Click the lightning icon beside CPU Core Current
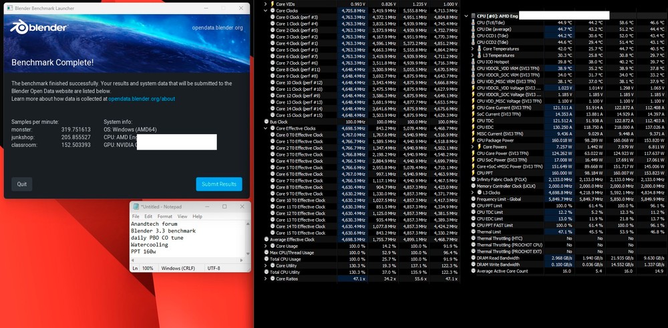Viewport: 668px width, 328px height. [x=474, y=108]
